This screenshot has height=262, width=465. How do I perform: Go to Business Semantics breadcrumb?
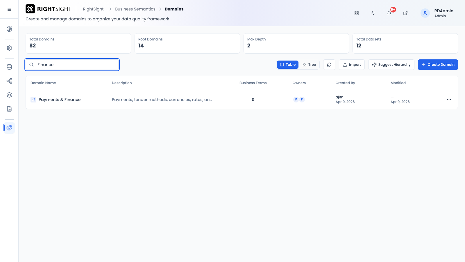point(135,9)
